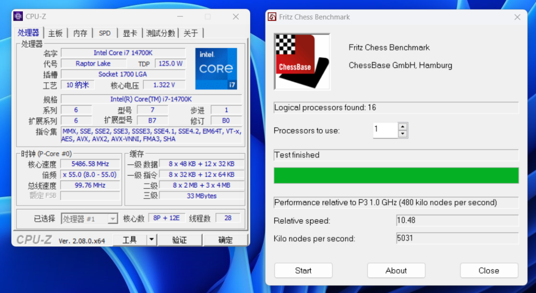Click the L1 instruction cache value 8 x 32 KB + 12 x 64 KB
This screenshot has width=536, height=293.
[201, 174]
